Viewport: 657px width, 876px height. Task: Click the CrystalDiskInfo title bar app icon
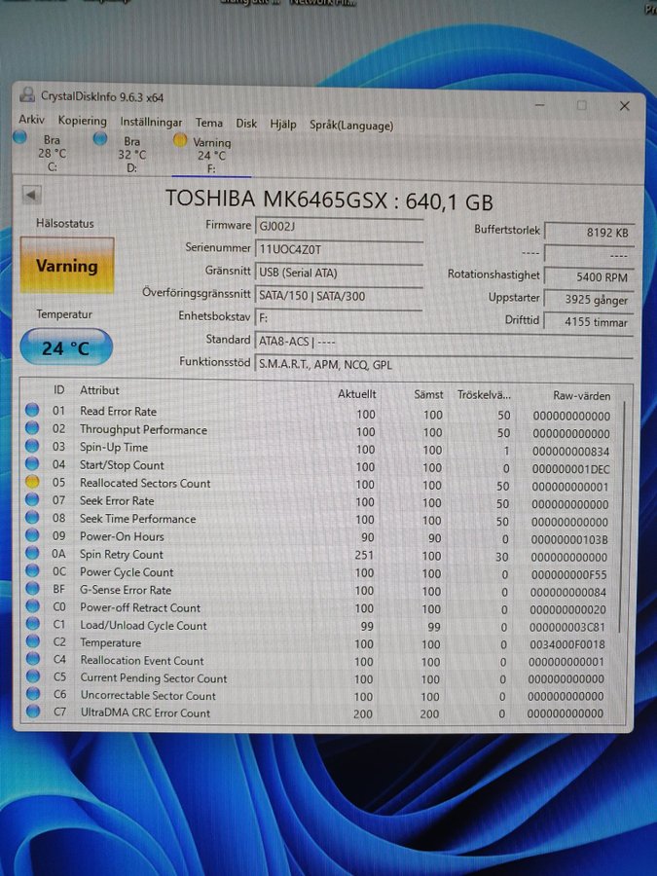[x=26, y=95]
